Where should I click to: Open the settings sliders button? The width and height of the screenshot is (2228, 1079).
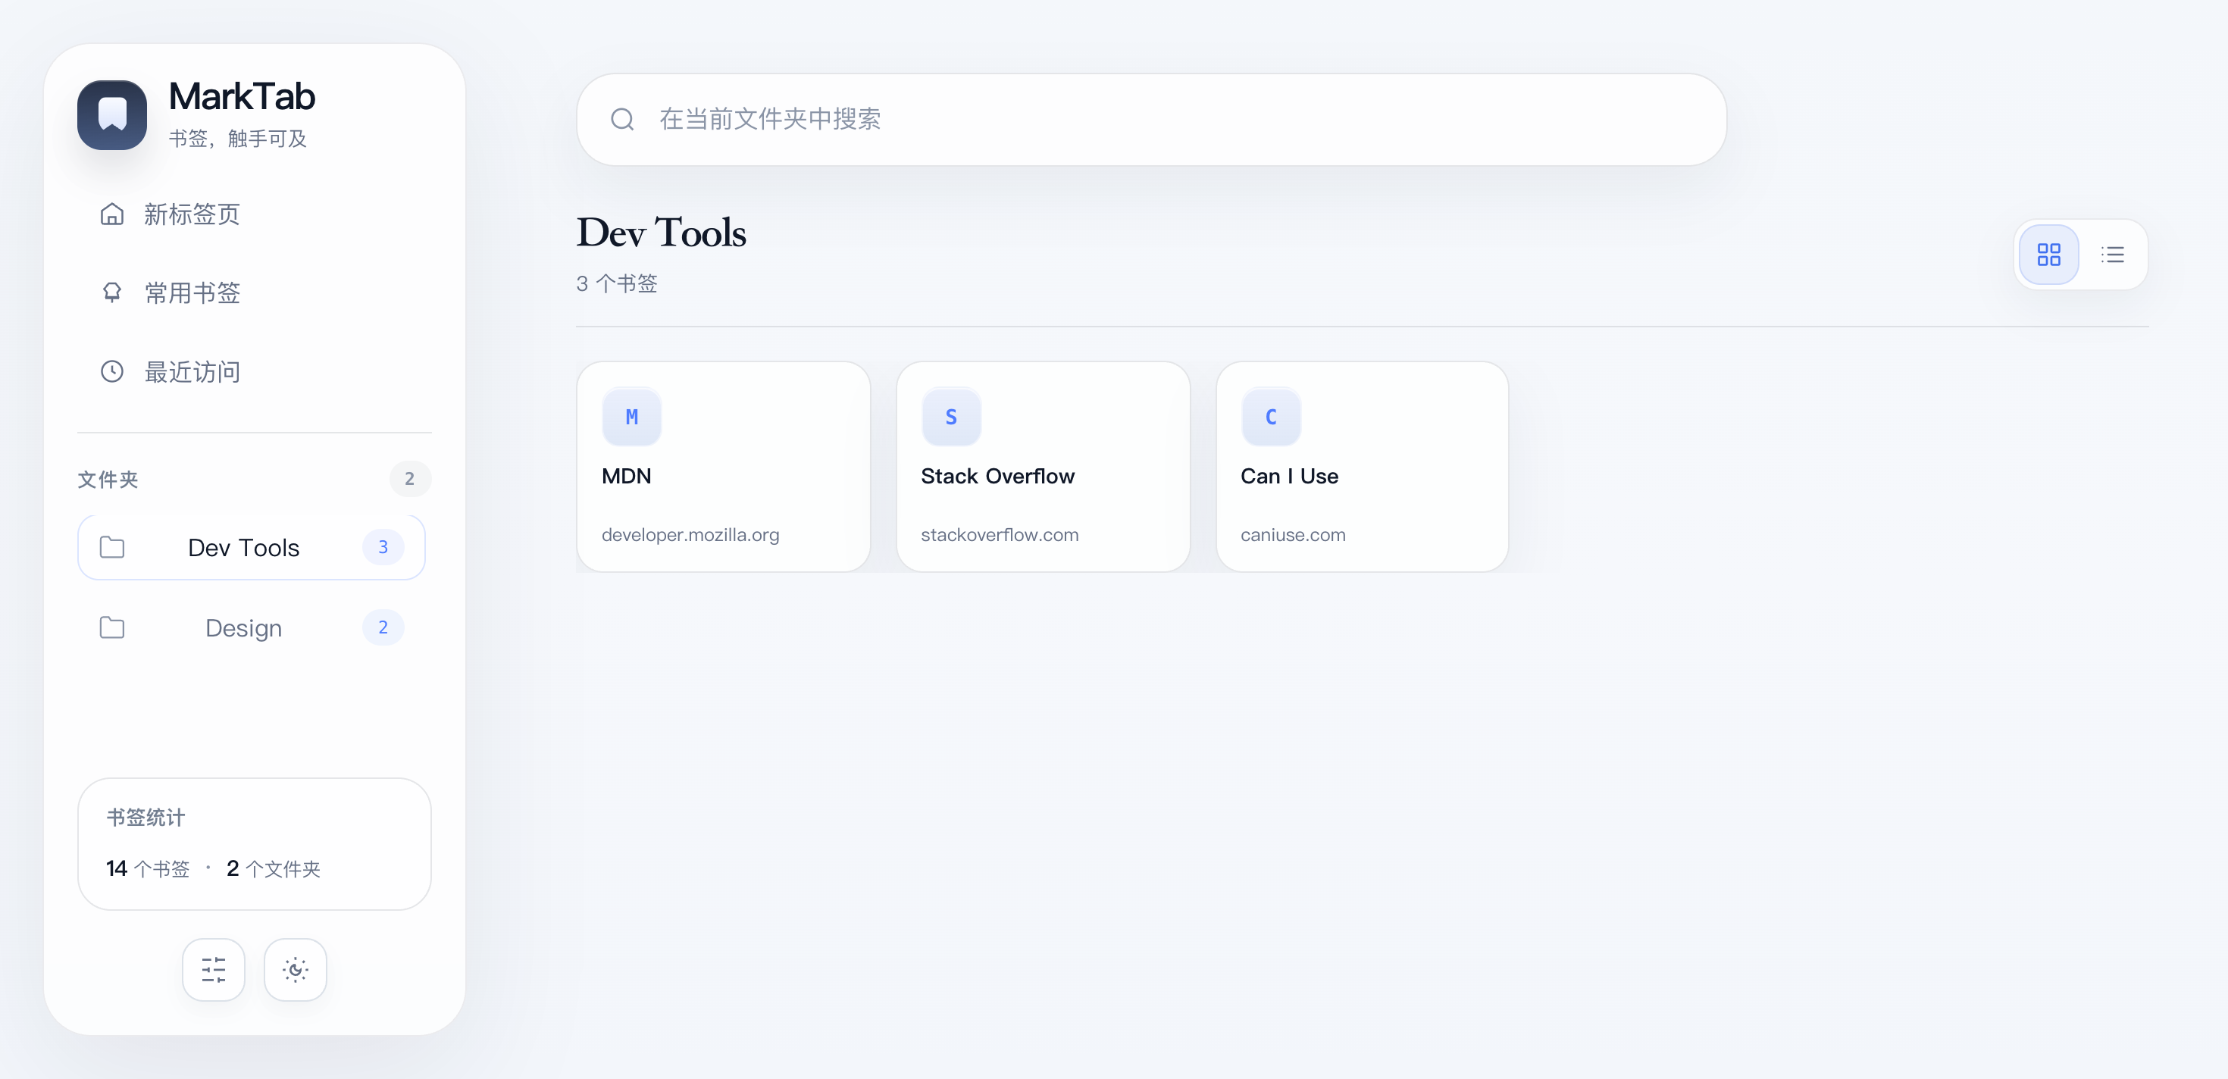pos(214,970)
